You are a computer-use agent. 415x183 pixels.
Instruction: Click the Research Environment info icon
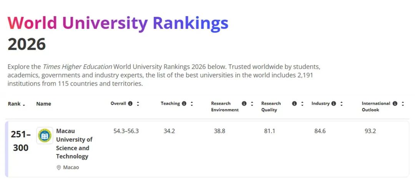pos(244,104)
